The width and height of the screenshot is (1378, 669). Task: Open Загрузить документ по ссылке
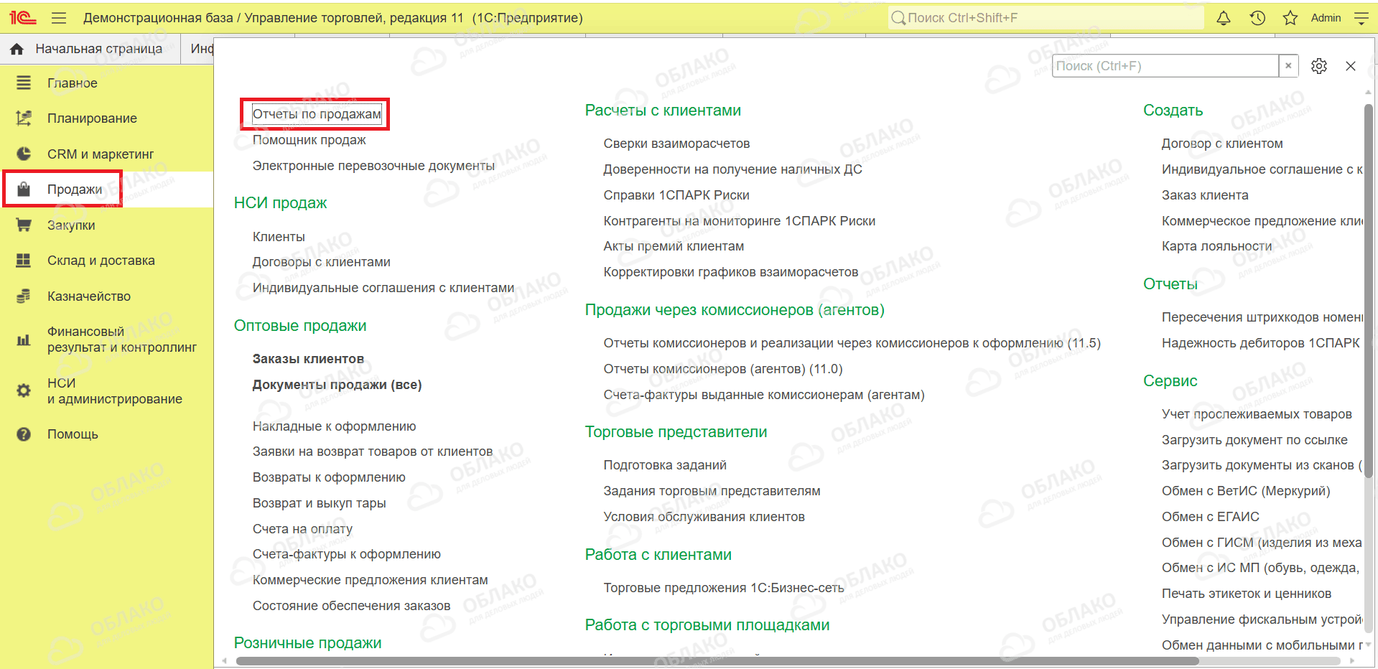point(1254,440)
